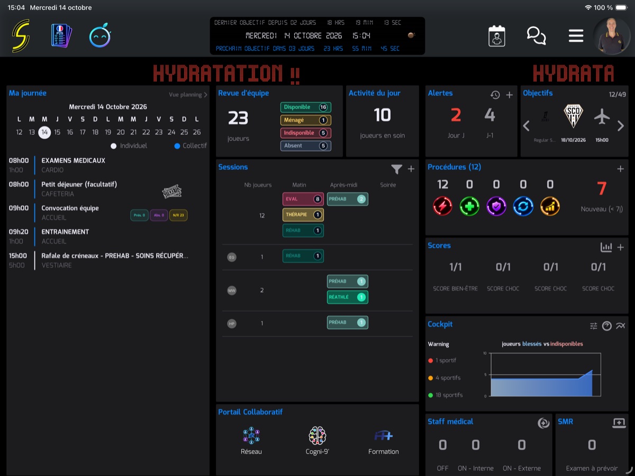The width and height of the screenshot is (635, 476).
Task: Open blue refresh cycle procedures icon
Action: (x=523, y=206)
